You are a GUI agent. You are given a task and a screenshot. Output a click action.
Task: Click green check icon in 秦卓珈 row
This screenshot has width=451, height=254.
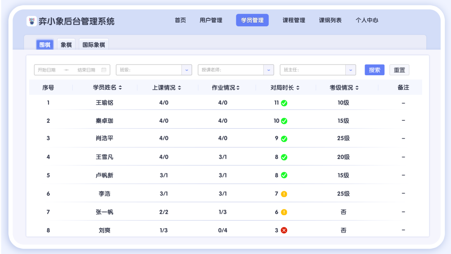(284, 121)
